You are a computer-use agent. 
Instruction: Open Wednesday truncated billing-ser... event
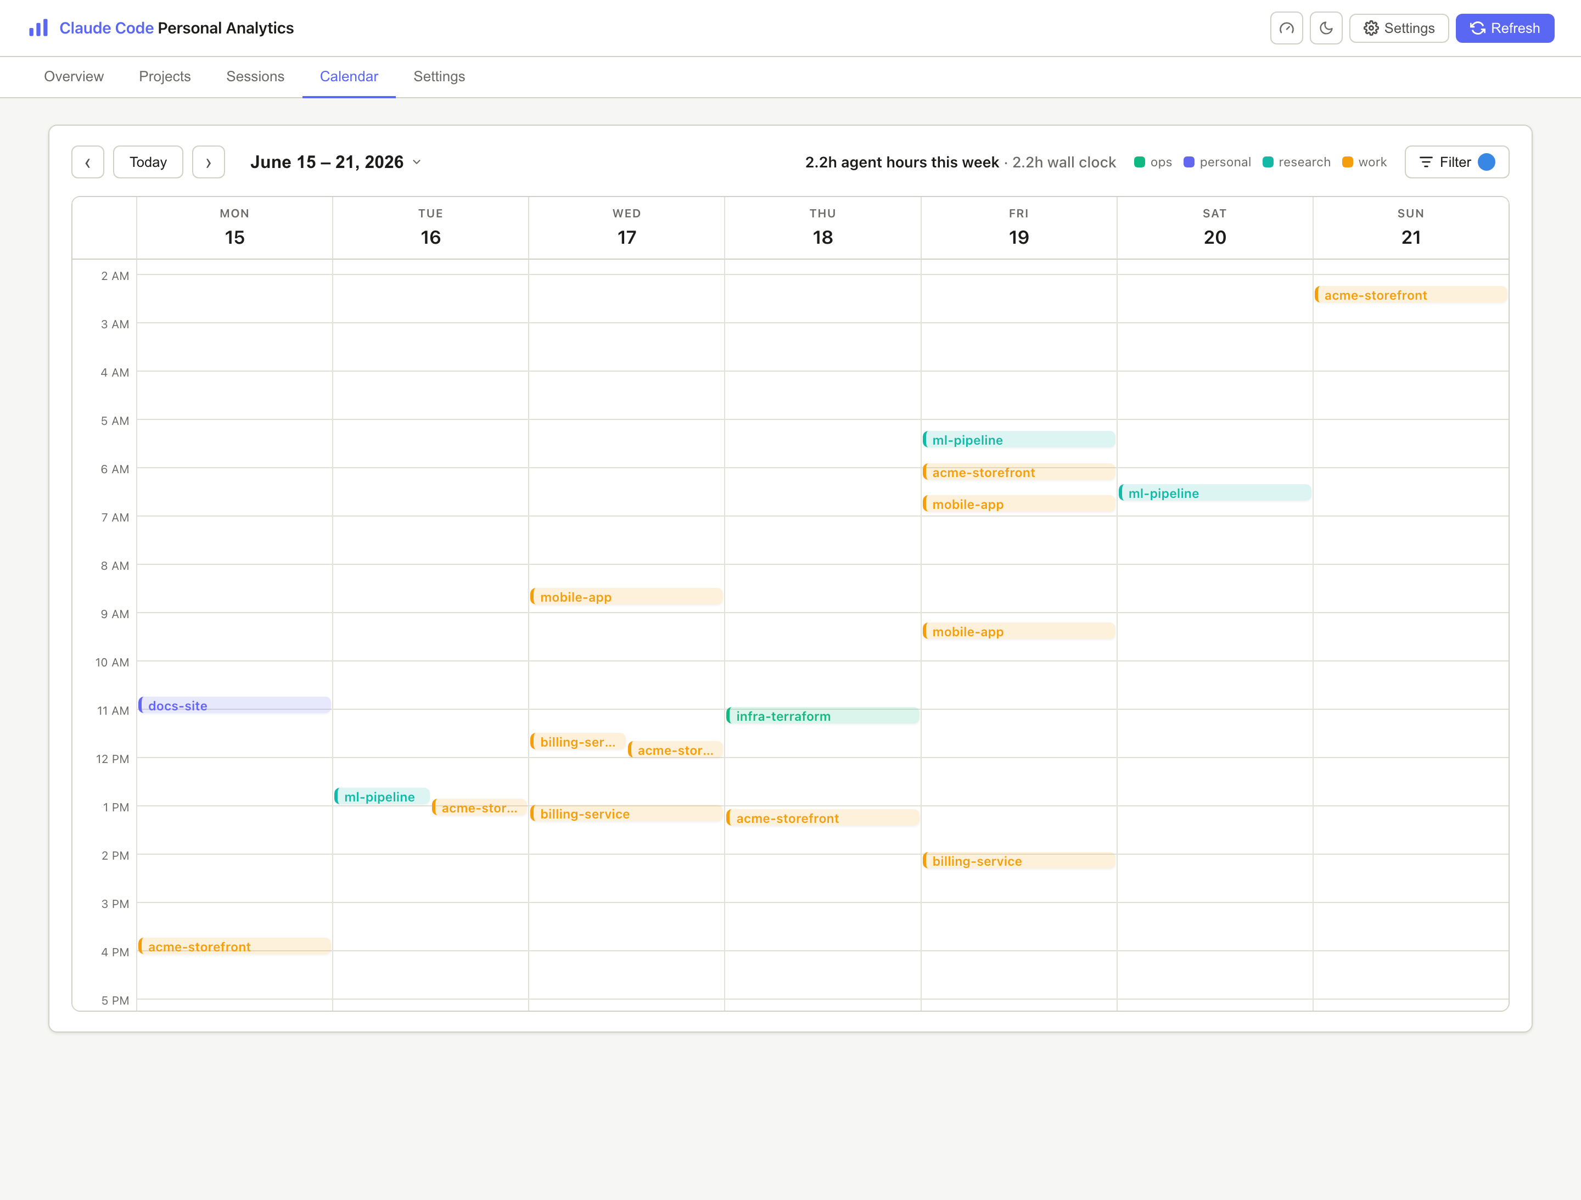(x=578, y=742)
